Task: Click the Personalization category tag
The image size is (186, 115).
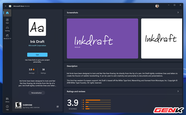Action: pyautogui.click(x=37, y=93)
